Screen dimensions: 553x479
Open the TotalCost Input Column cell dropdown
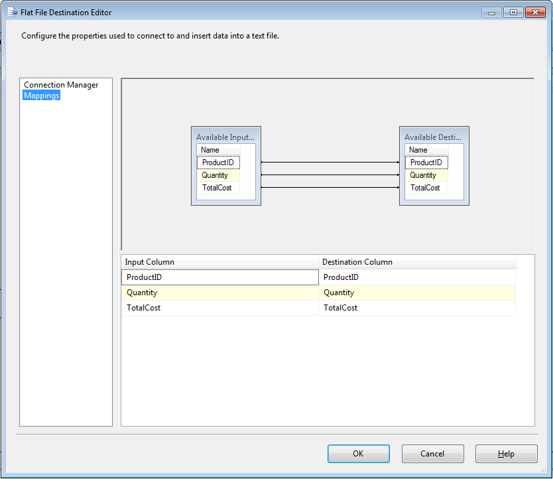220,308
